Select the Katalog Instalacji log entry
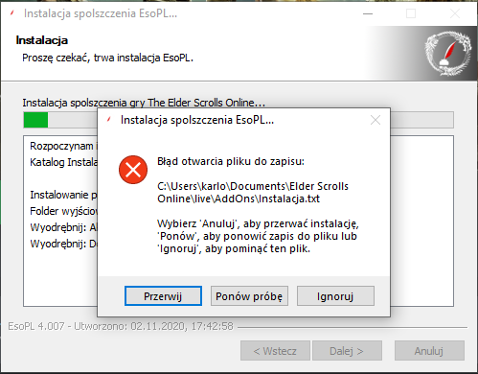This screenshot has height=374, width=478. 63,162
